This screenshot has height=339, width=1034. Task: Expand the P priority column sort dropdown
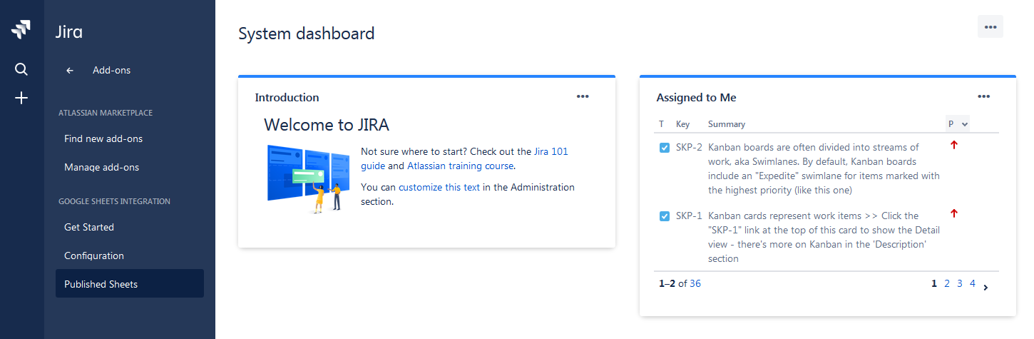coord(965,124)
